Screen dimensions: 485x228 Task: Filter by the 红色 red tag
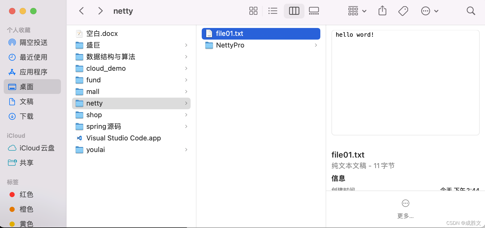(x=32, y=194)
